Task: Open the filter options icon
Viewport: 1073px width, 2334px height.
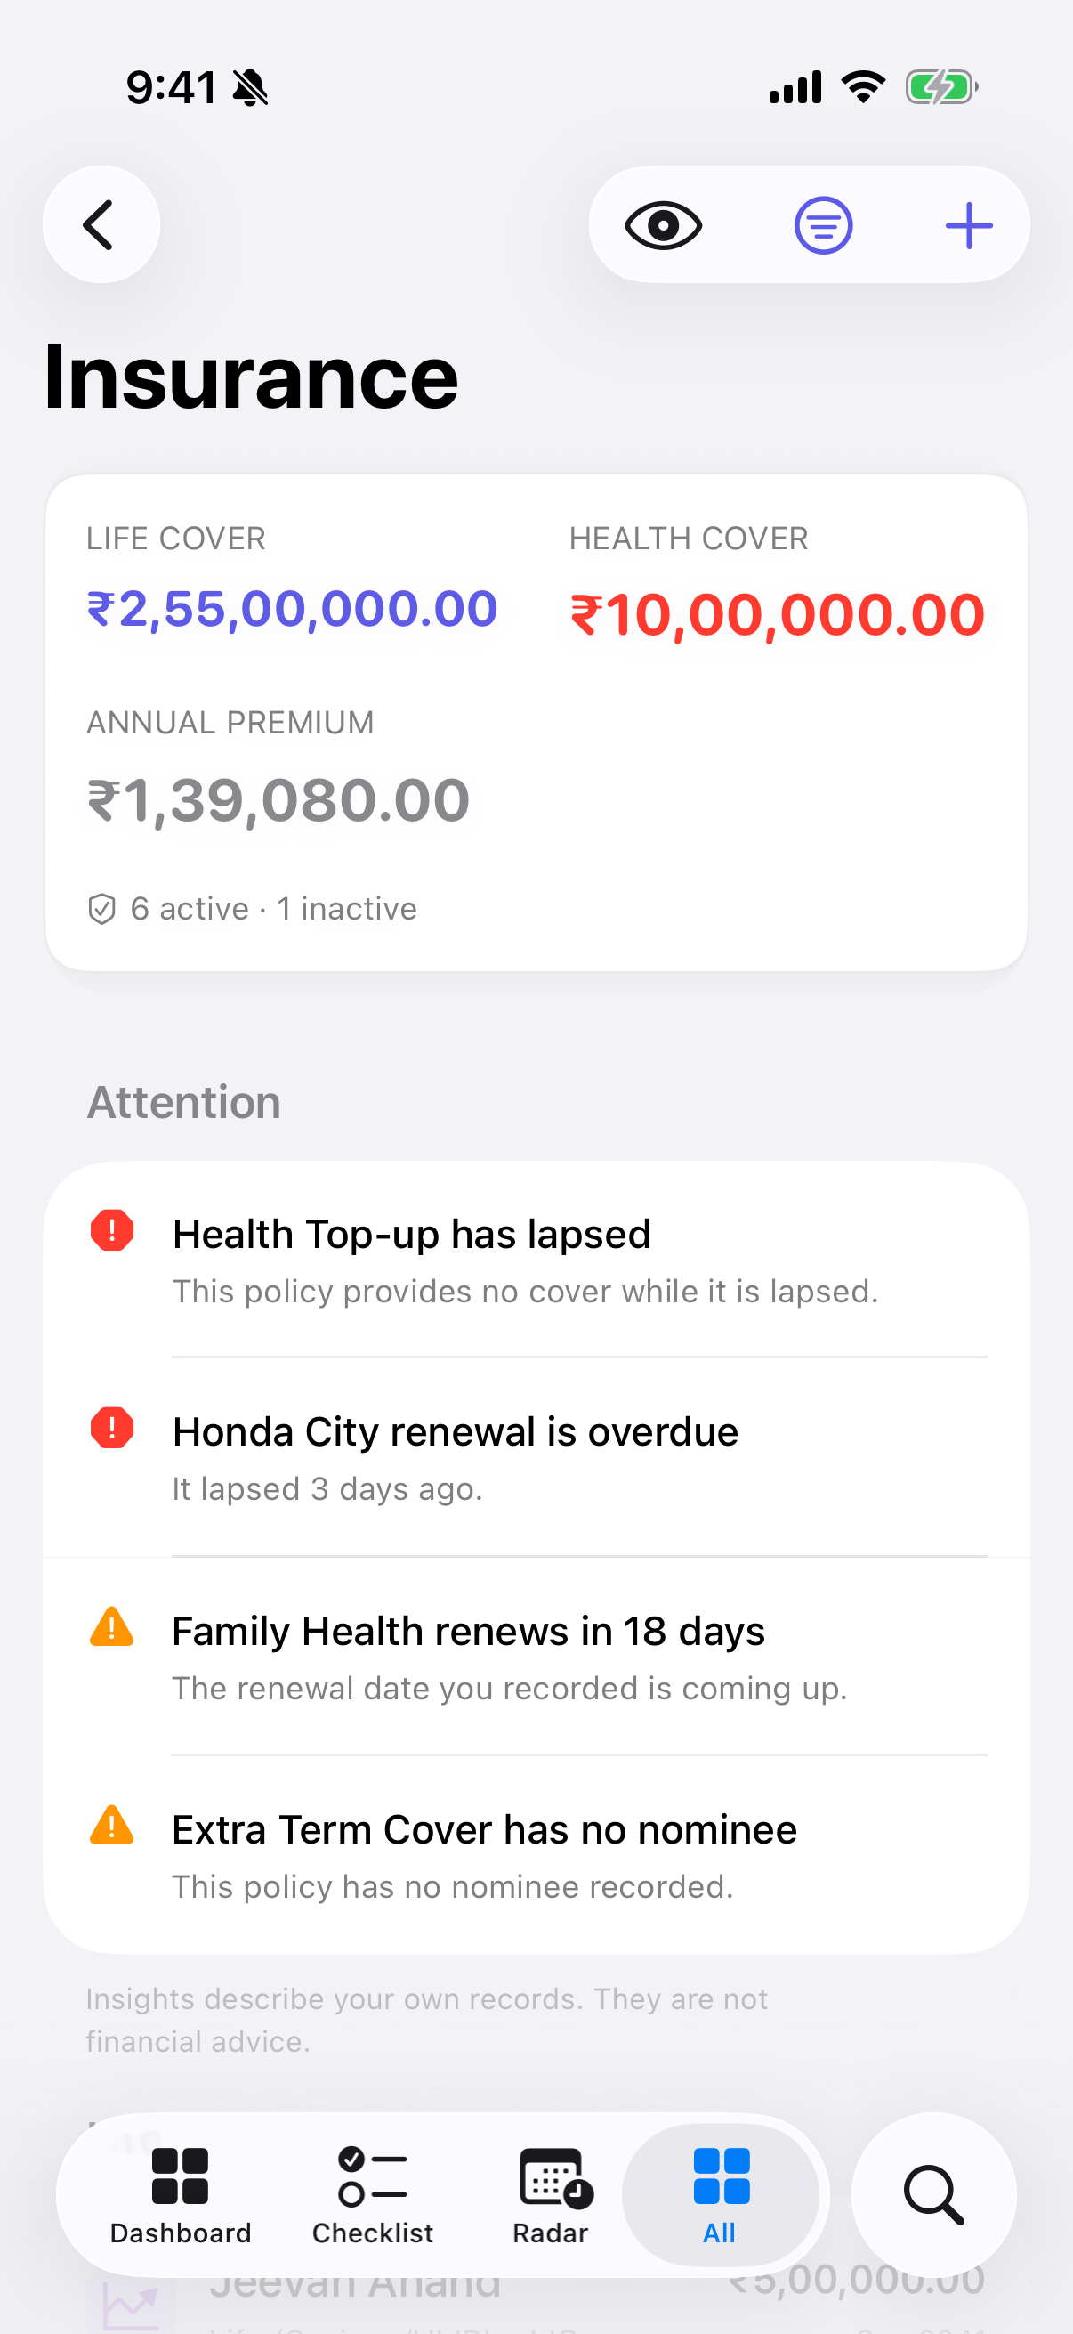Action: click(823, 224)
